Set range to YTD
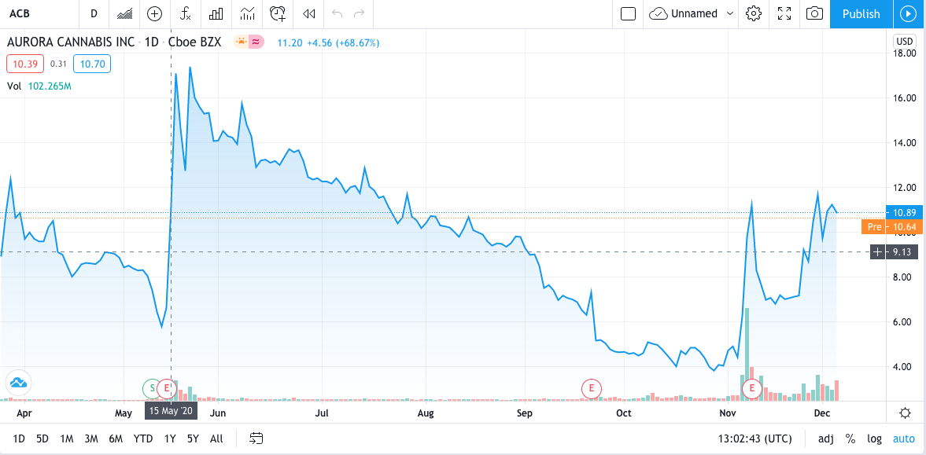The height and width of the screenshot is (455, 926). click(143, 438)
